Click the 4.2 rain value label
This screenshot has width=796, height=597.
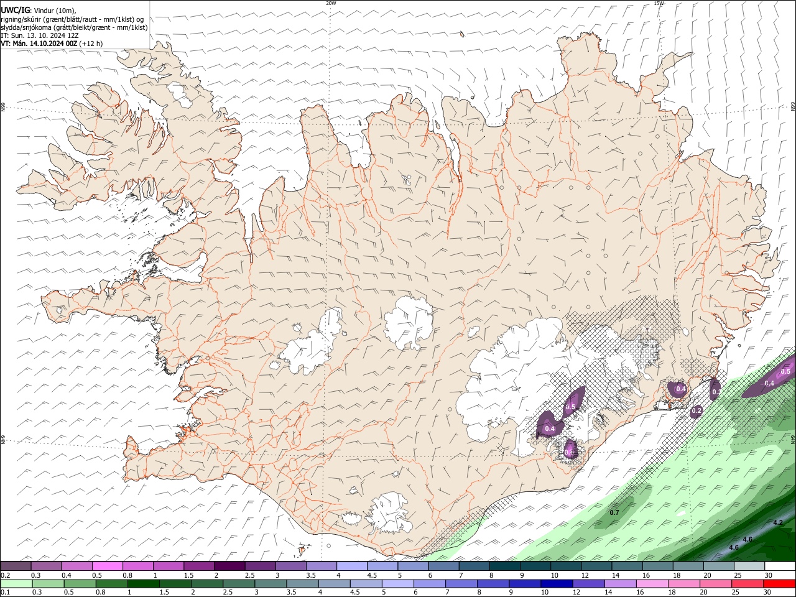pos(778,523)
